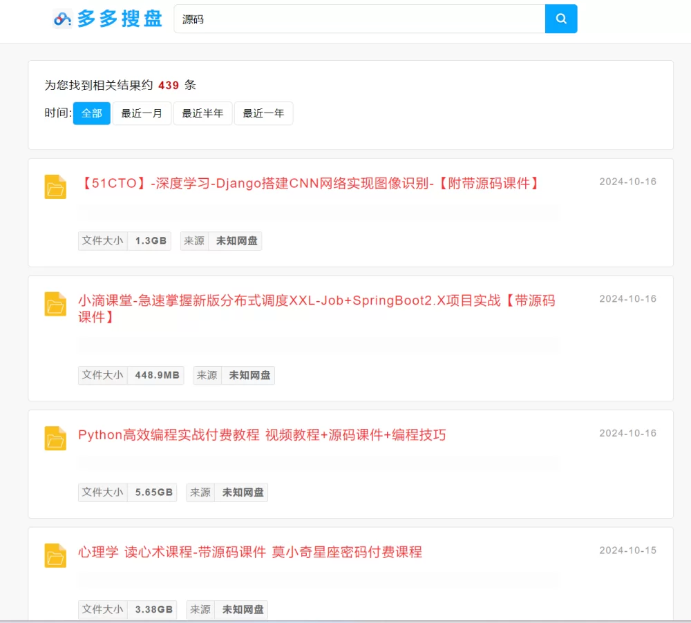691x623 pixels.
Task: Open the 心理学 读心术课程 result link
Action: (x=250, y=552)
